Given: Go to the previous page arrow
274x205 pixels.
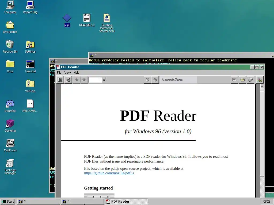Looking at the screenshot, I should click(x=77, y=80).
